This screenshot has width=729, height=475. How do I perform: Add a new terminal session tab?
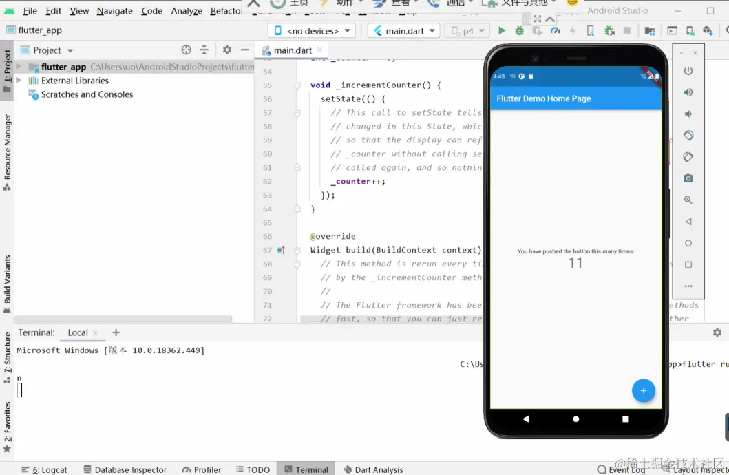[x=116, y=332]
